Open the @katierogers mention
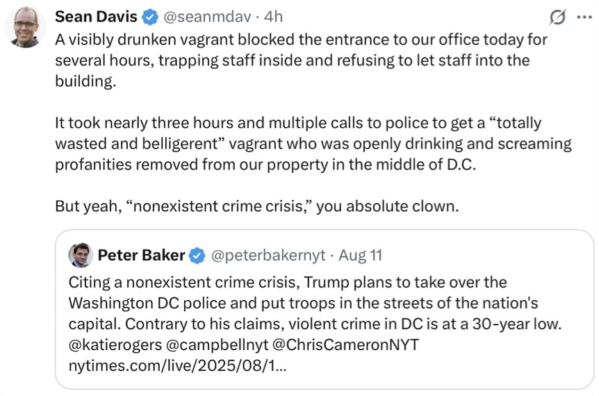 115,345
